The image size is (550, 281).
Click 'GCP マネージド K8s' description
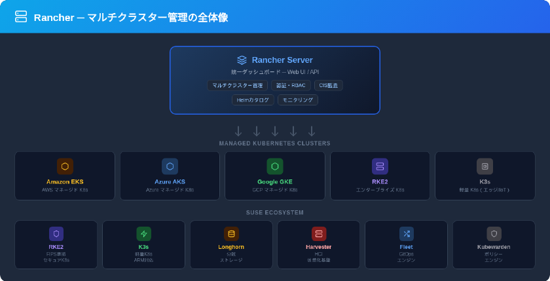coord(274,190)
